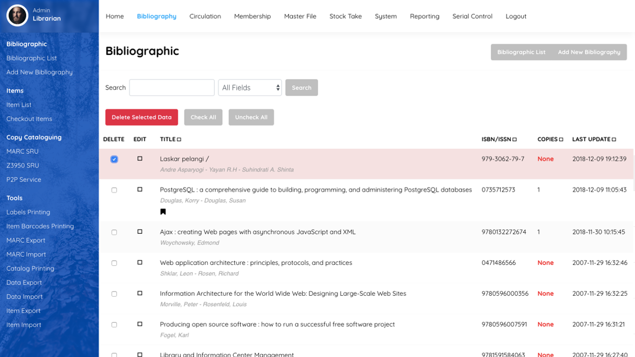Go to Serial Control module
635x357 pixels.
(x=472, y=16)
